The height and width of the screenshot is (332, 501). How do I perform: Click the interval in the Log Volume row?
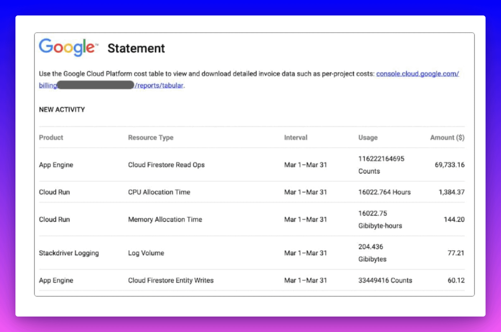(x=306, y=253)
